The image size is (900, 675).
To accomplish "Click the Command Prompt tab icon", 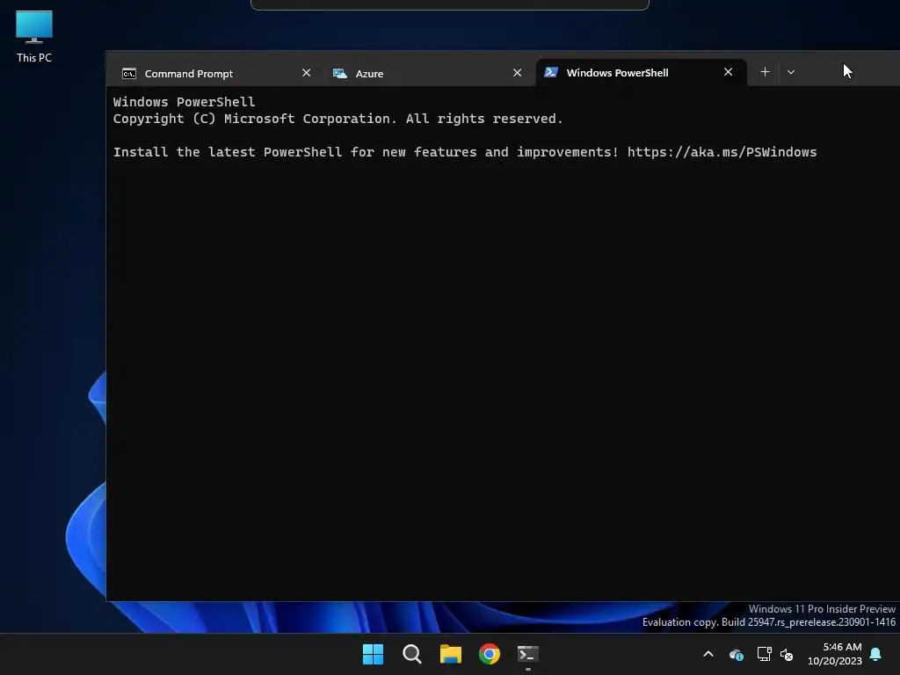I will click(129, 74).
